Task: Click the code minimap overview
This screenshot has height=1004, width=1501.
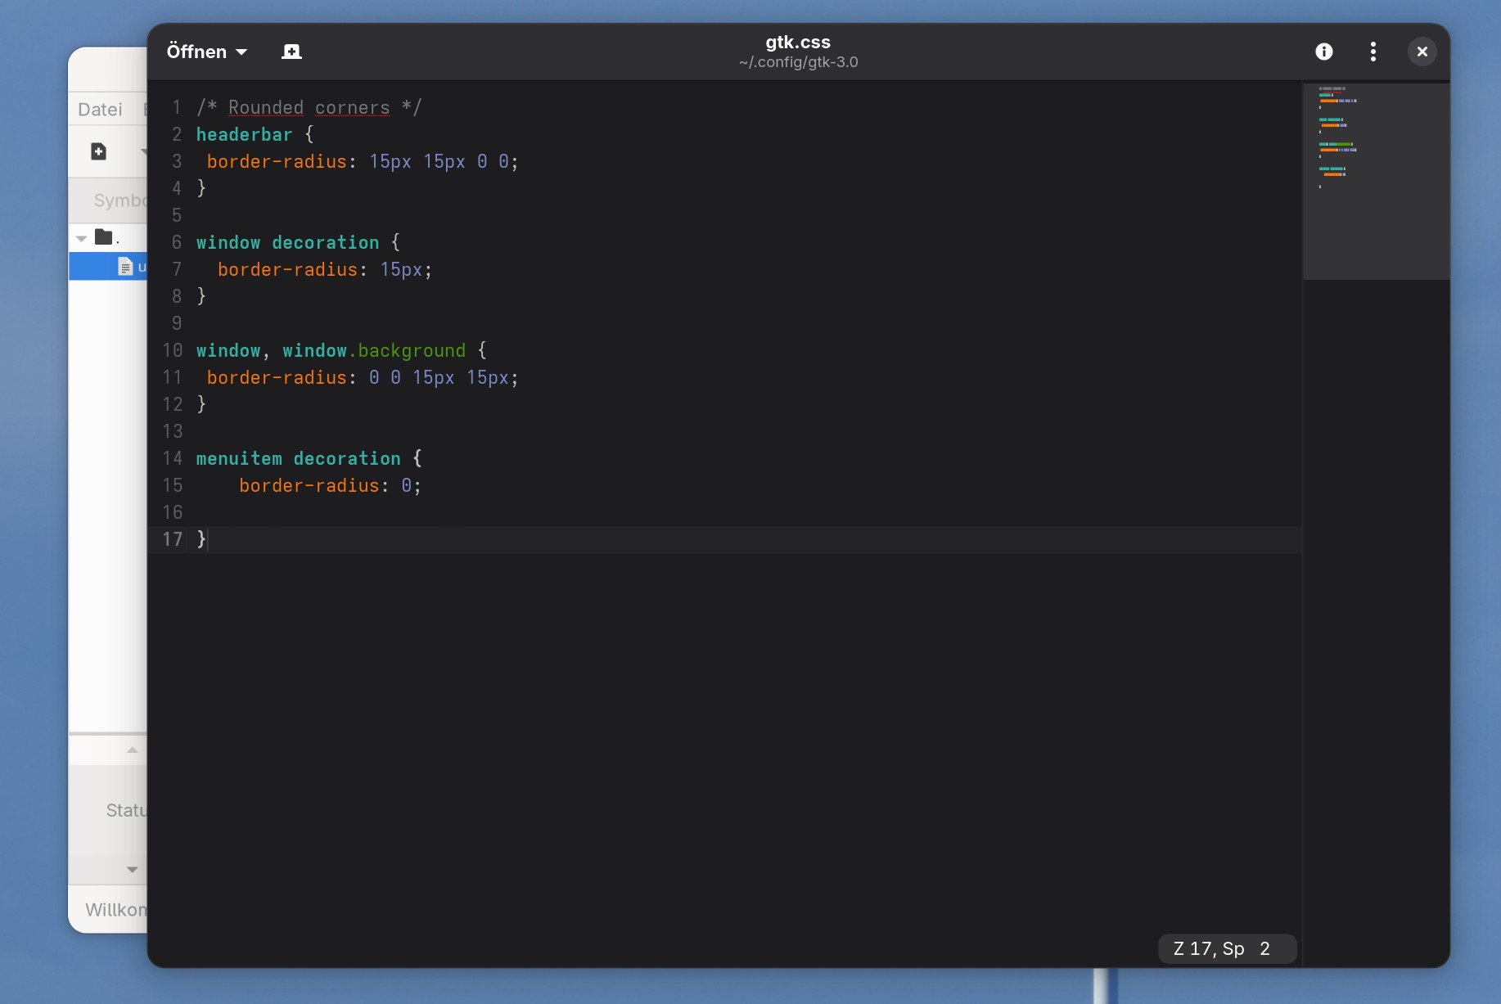Action: [1375, 180]
